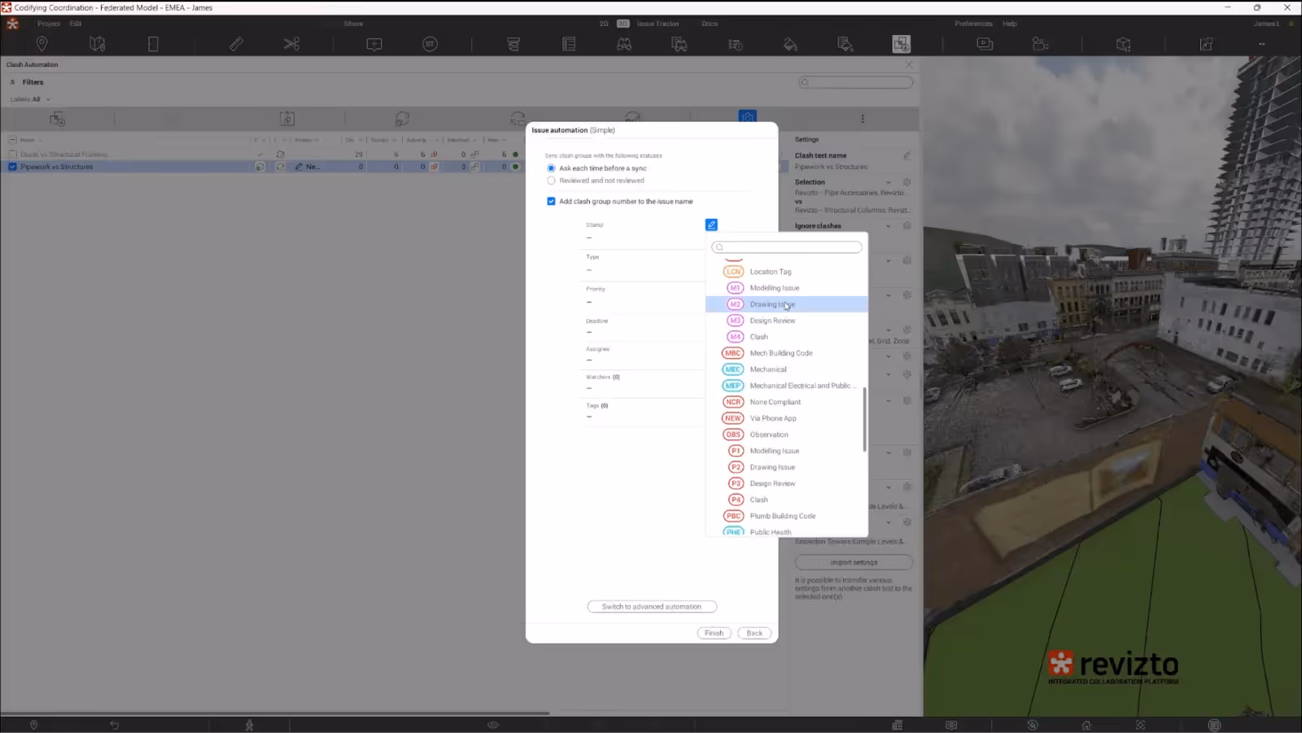Uncheck Add clash group number to issue name
Screen dimensions: 1302x733
pyautogui.click(x=551, y=201)
